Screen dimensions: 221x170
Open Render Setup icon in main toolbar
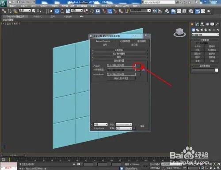[x=198, y=11]
